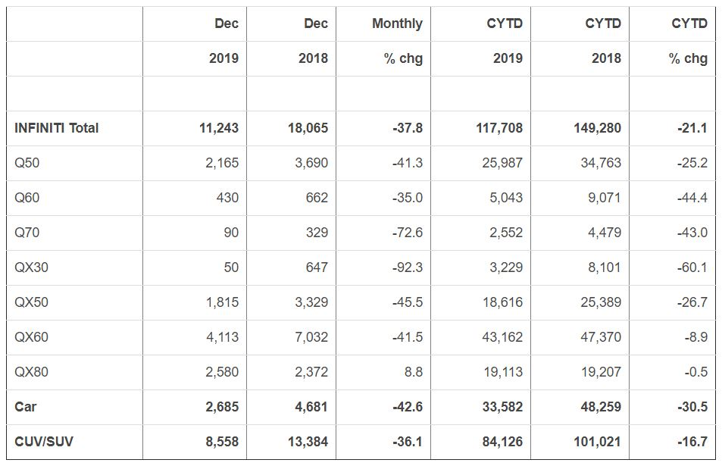722x466 pixels.
Task: Click the QX30 model label
Action: pos(31,267)
